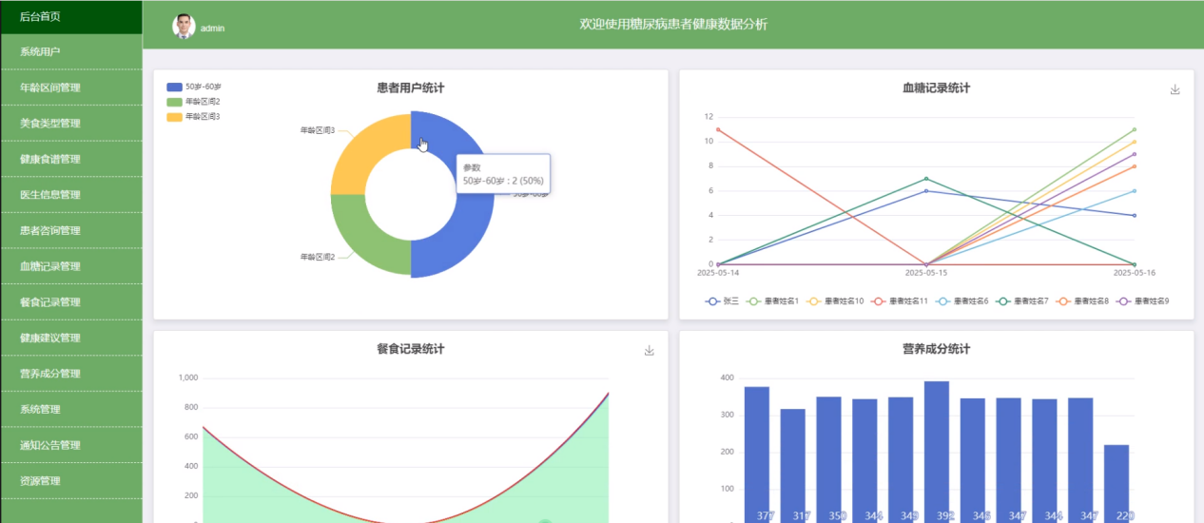This screenshot has width=1204, height=523.
Task: Hide the 患者姓名1 series via legend
Action: click(773, 300)
